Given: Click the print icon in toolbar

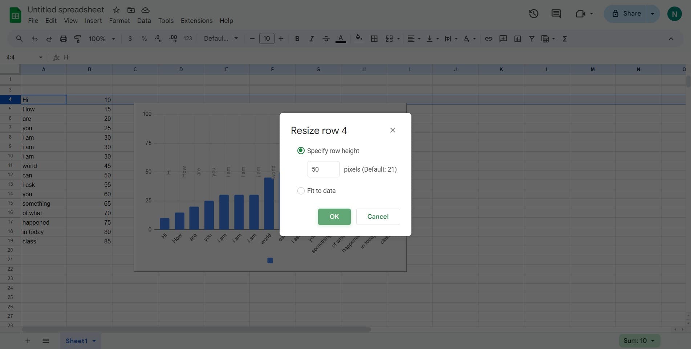Looking at the screenshot, I should pos(64,38).
